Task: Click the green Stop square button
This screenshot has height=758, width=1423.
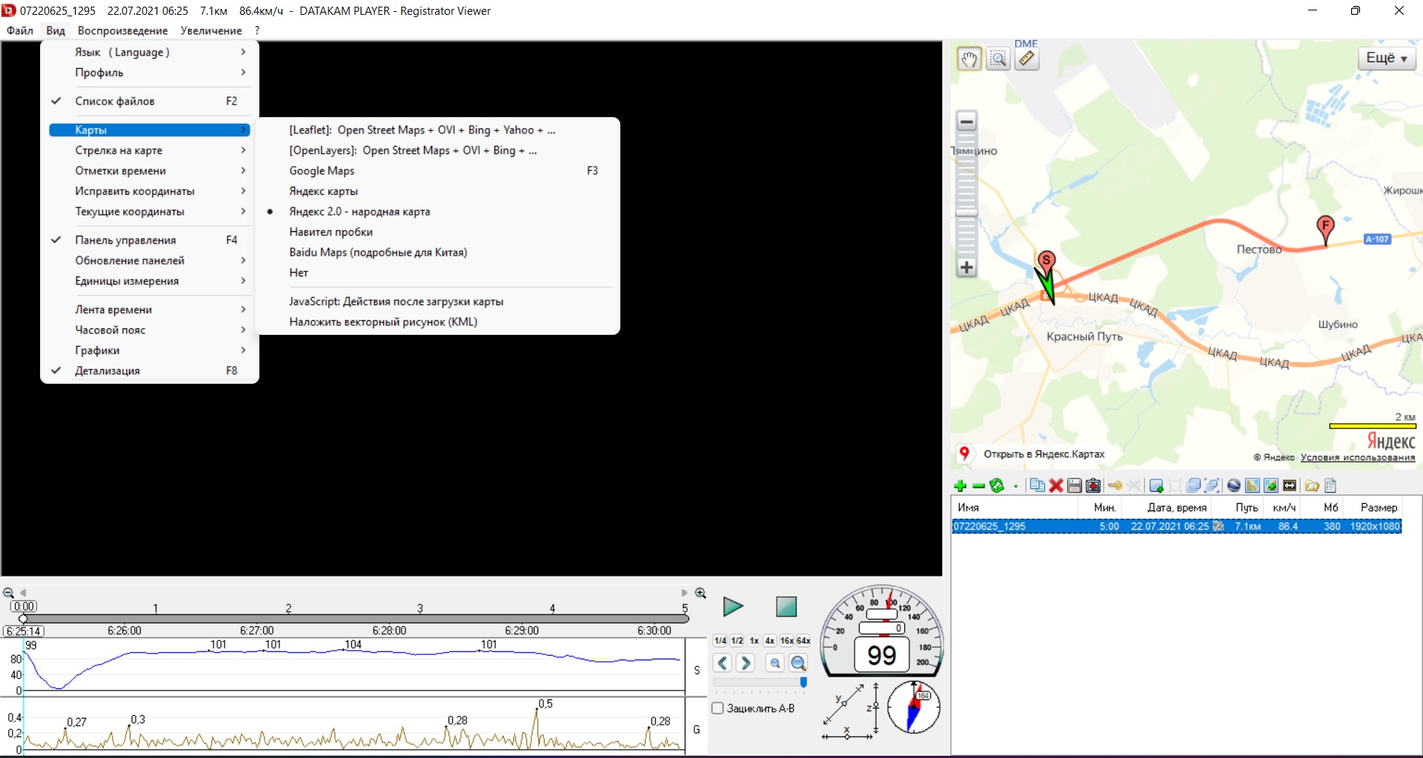Action: coord(786,607)
